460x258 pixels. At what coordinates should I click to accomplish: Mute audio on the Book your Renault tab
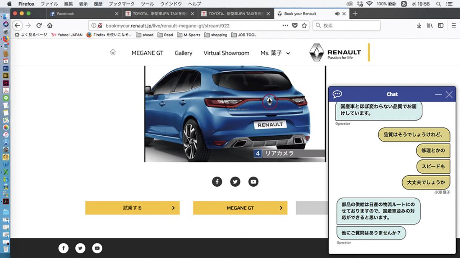pyautogui.click(x=337, y=13)
